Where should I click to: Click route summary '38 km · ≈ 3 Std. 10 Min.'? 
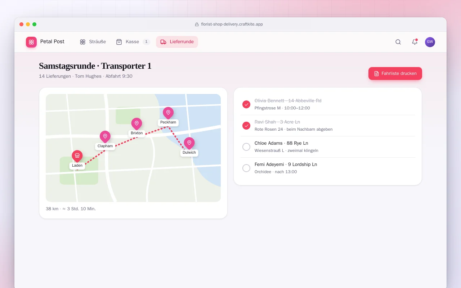click(71, 209)
